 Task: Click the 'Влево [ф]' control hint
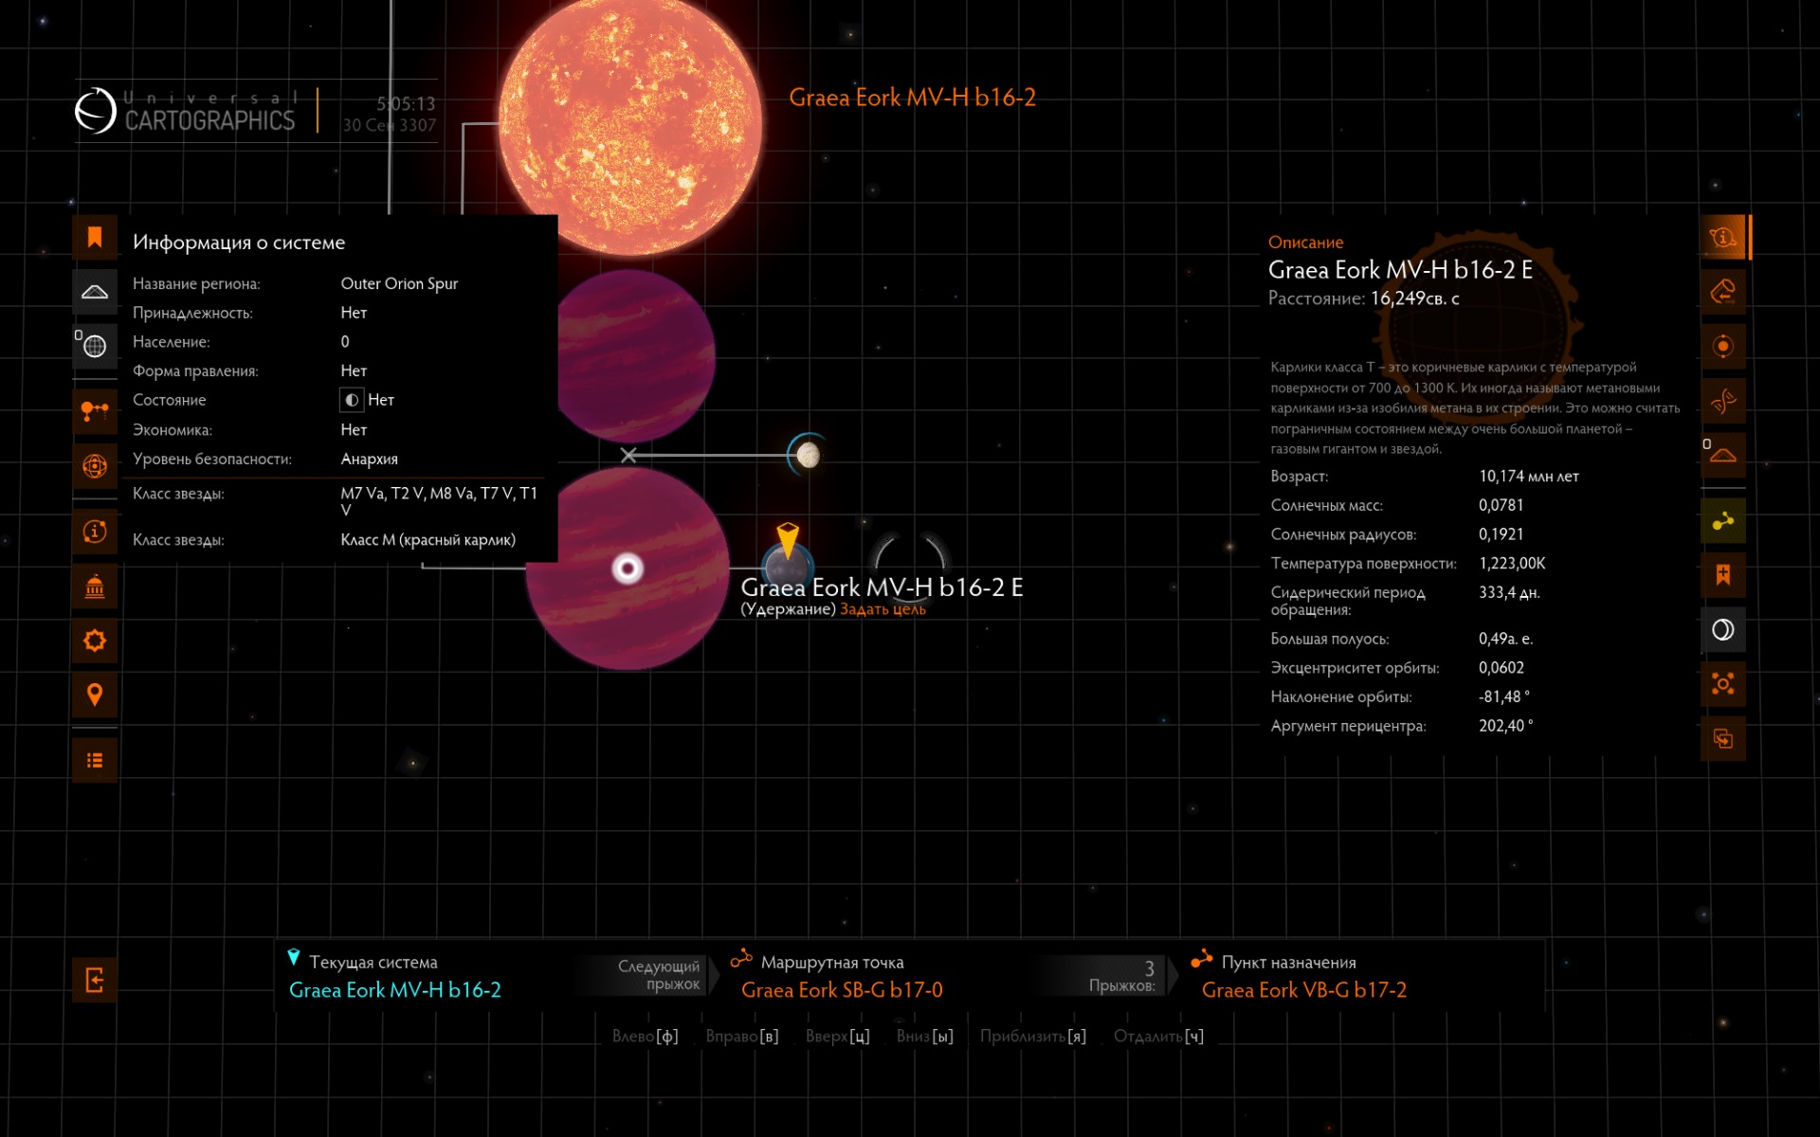(x=645, y=1037)
